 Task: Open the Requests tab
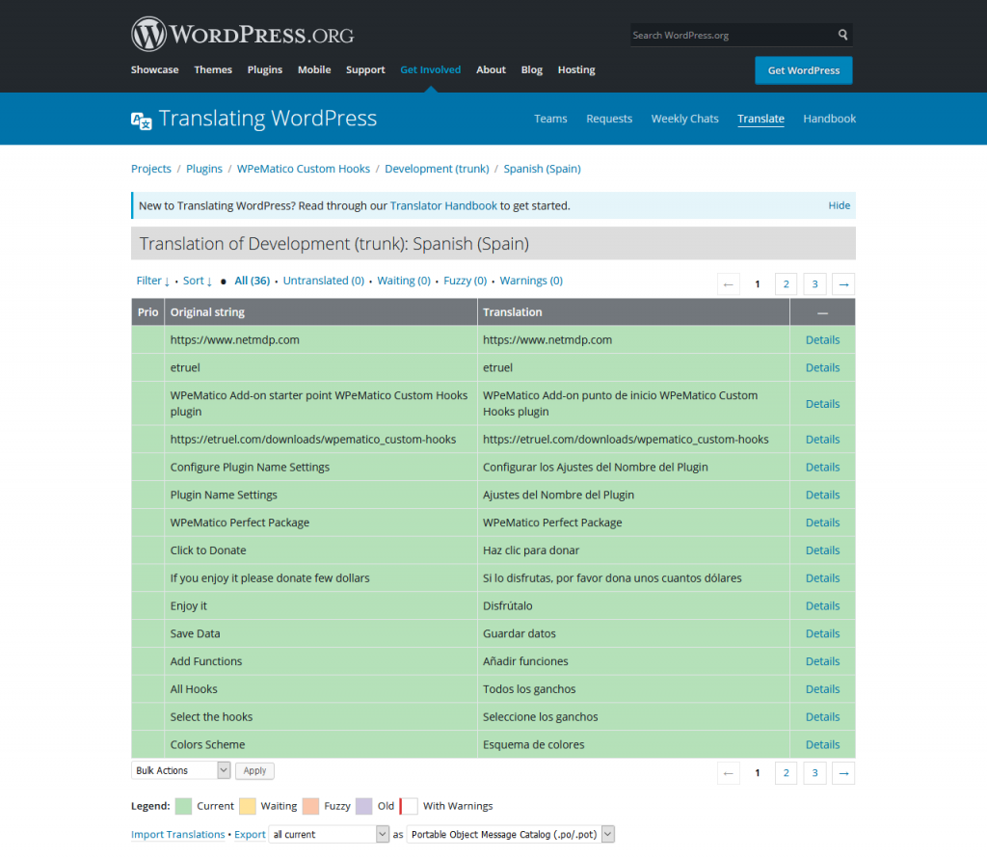(609, 119)
